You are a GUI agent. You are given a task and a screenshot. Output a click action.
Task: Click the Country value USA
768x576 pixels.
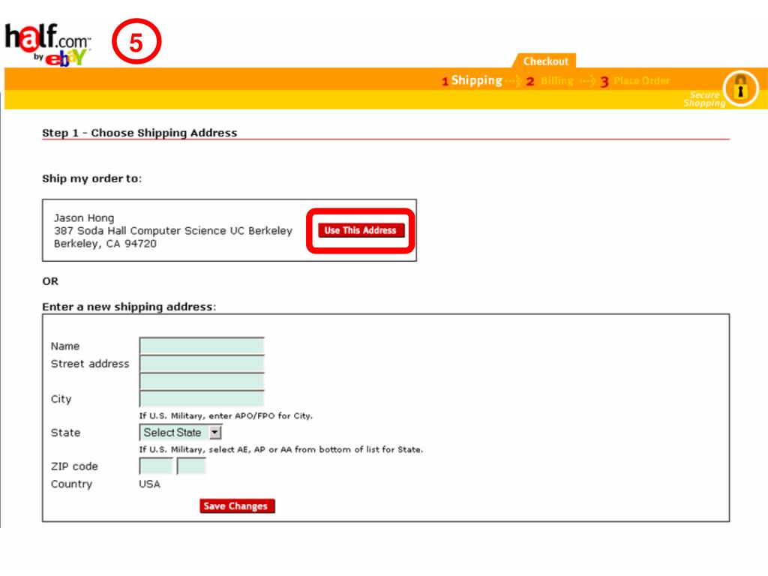pyautogui.click(x=149, y=484)
